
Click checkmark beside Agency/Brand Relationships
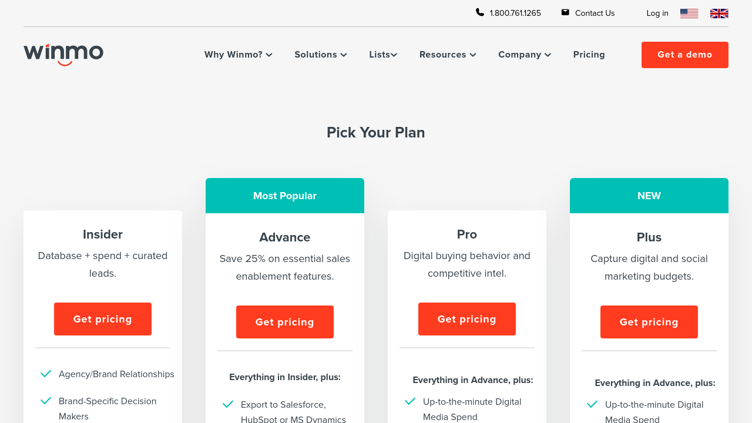46,374
